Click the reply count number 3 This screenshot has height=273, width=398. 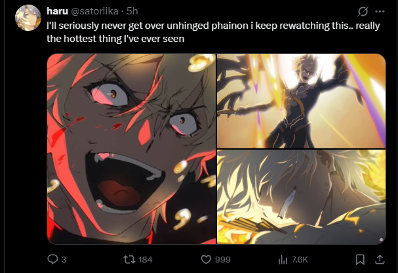pyautogui.click(x=64, y=259)
